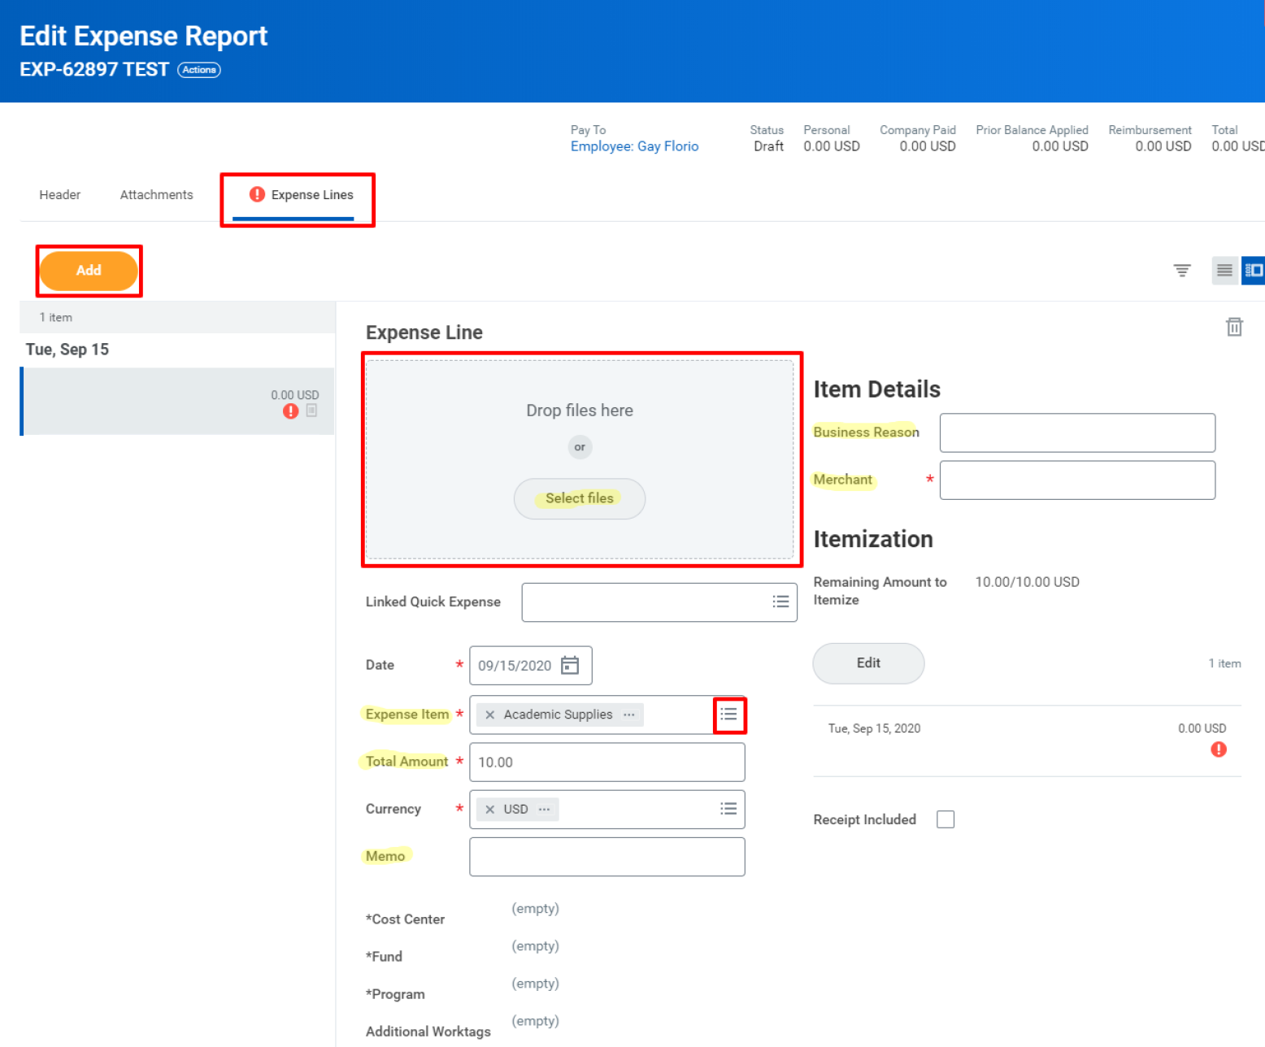This screenshot has height=1047, width=1265.
Task: Open the Employee: Gay Florio link
Action: [634, 146]
